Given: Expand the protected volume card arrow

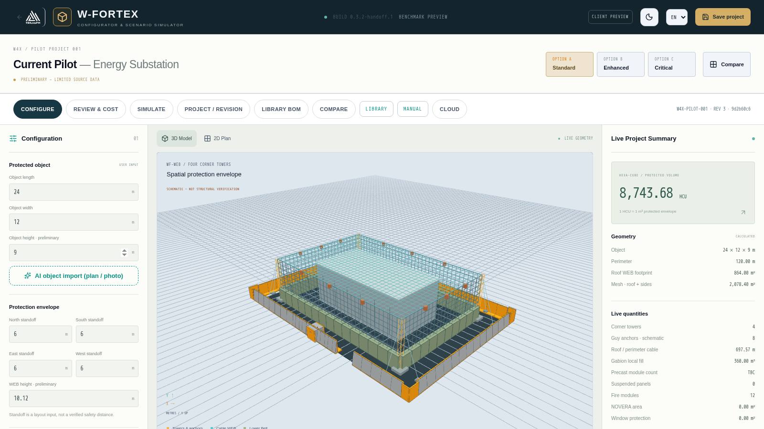Looking at the screenshot, I should [743, 212].
